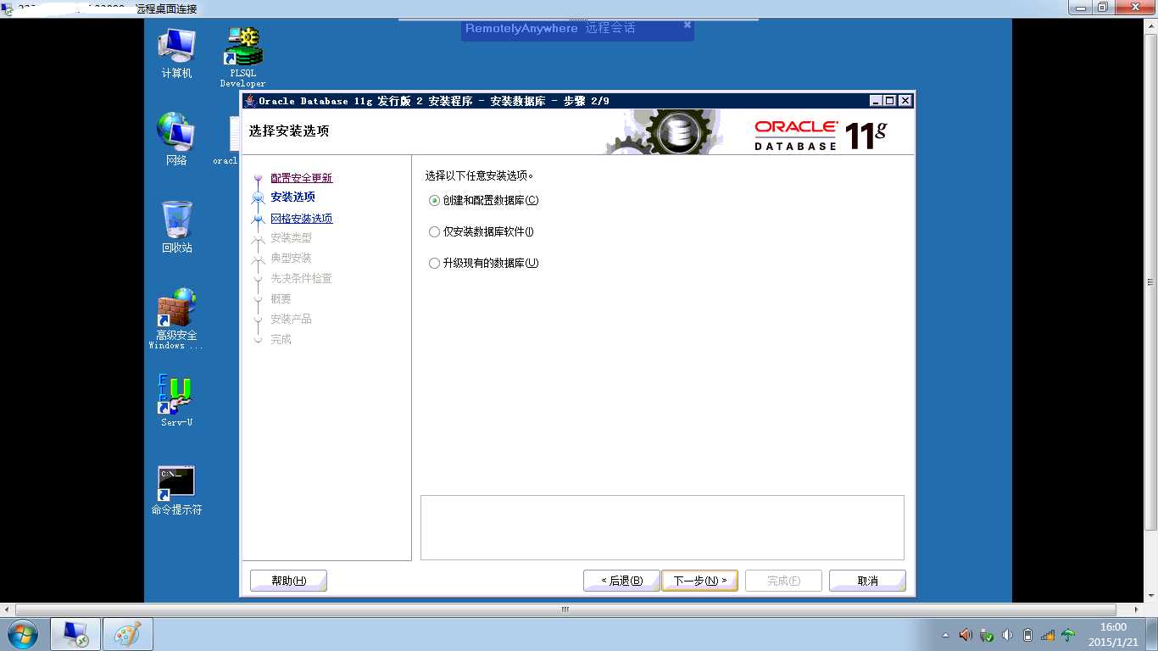
Task: Click the Oracle installer title bar icon
Action: (249, 101)
